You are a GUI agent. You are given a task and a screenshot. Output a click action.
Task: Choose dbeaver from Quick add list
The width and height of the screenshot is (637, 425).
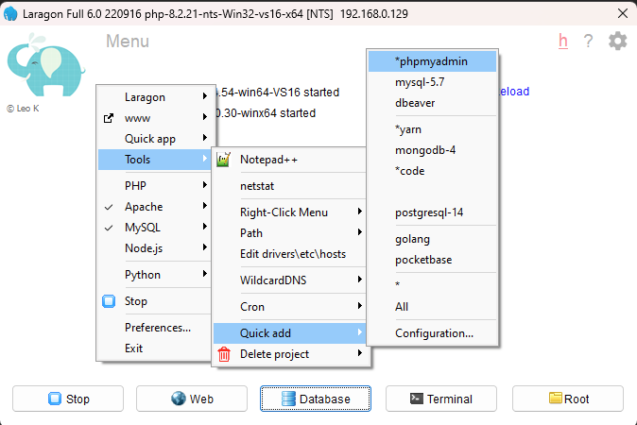pyautogui.click(x=415, y=103)
